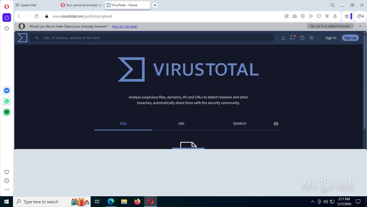Dismiss the default browser prompt bar
The height and width of the screenshot is (207, 367).
(x=360, y=26)
